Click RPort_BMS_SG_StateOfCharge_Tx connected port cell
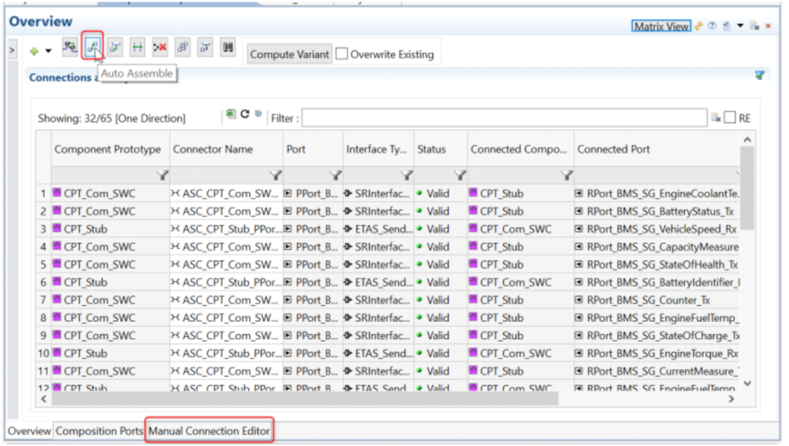Image resolution: width=789 pixels, height=446 pixels. (657, 335)
